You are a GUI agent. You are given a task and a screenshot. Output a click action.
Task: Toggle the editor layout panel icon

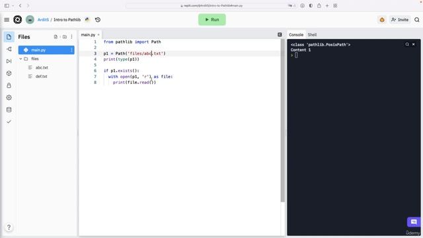[x=280, y=34]
